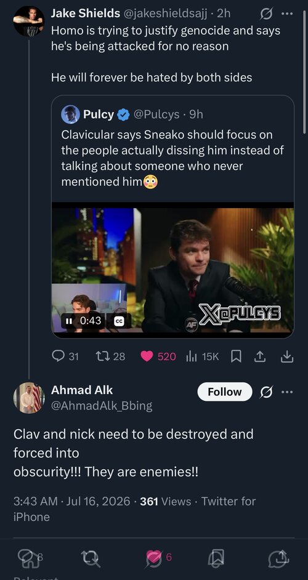Like Ahmad Alk's reply with 6 likes
Viewport: 308px width, 580px height.
(x=159, y=557)
